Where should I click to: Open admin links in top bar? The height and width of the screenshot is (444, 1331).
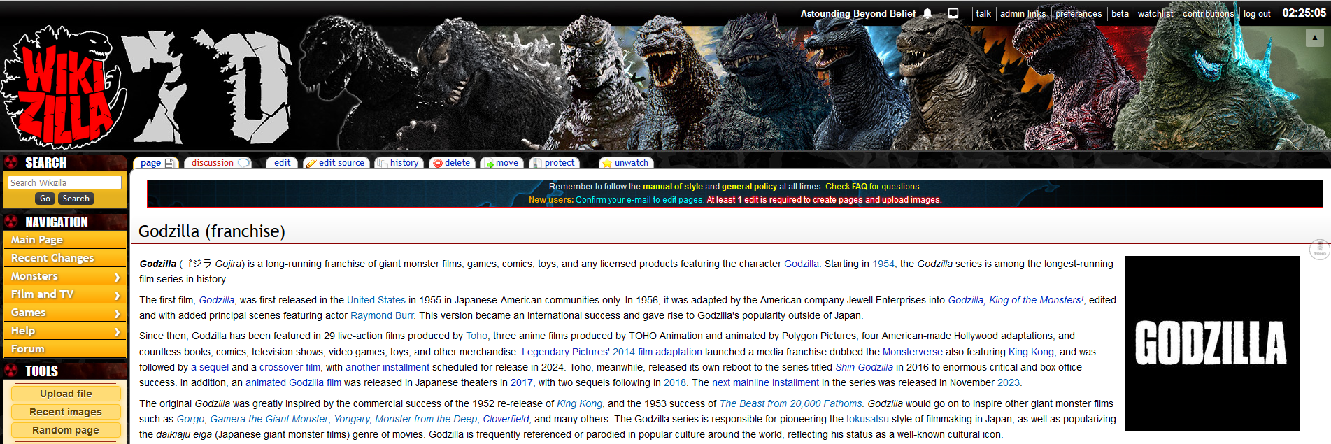coord(1023,13)
